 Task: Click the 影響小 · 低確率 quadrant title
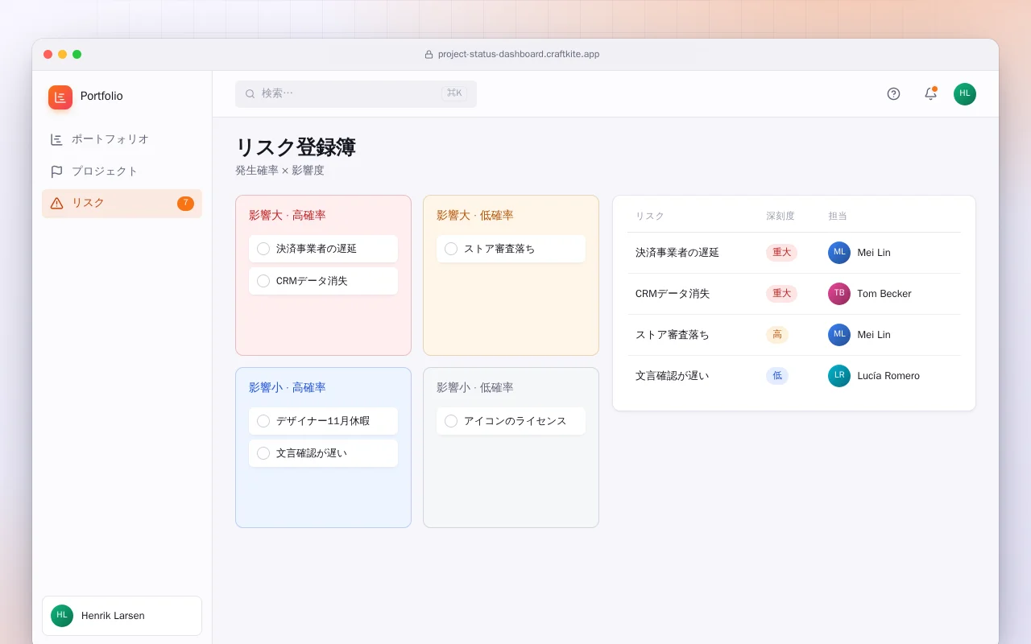[x=475, y=388]
